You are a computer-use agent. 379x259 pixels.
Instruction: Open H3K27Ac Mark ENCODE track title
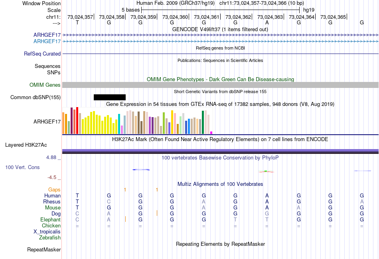(220, 139)
